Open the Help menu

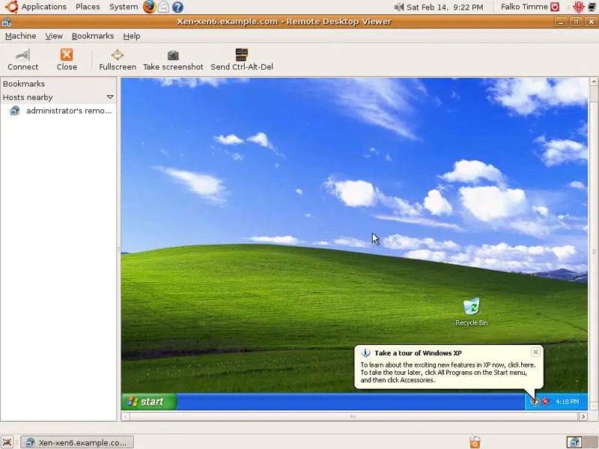tap(132, 36)
